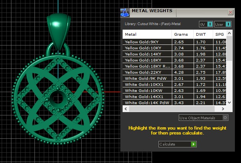This screenshot has height=163, width=241.
Task: Close the Metal Weights panel
Action: [230, 13]
